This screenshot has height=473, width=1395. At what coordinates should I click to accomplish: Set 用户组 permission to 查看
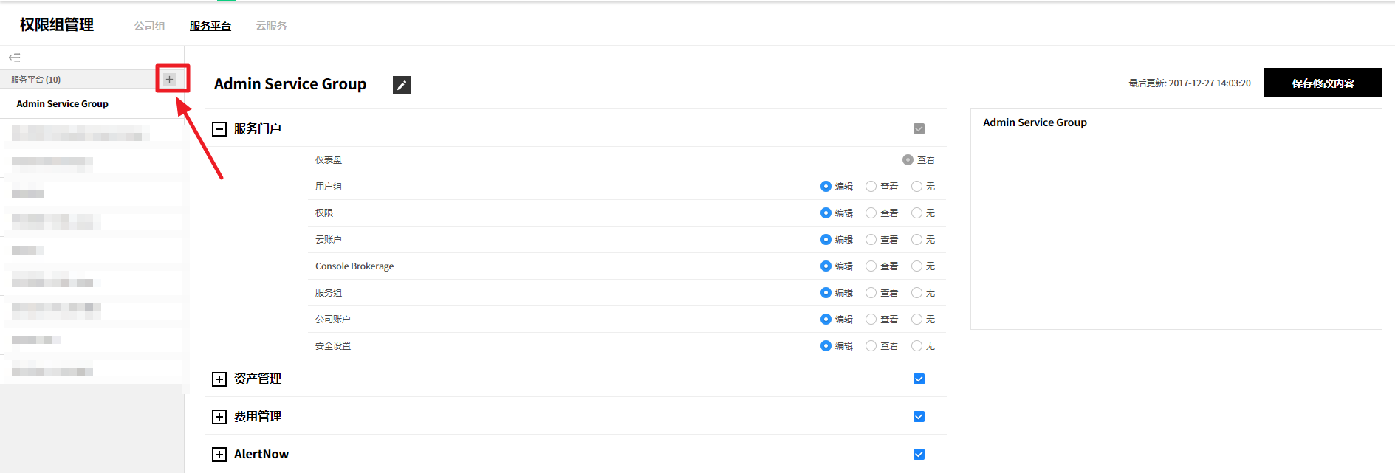(871, 187)
